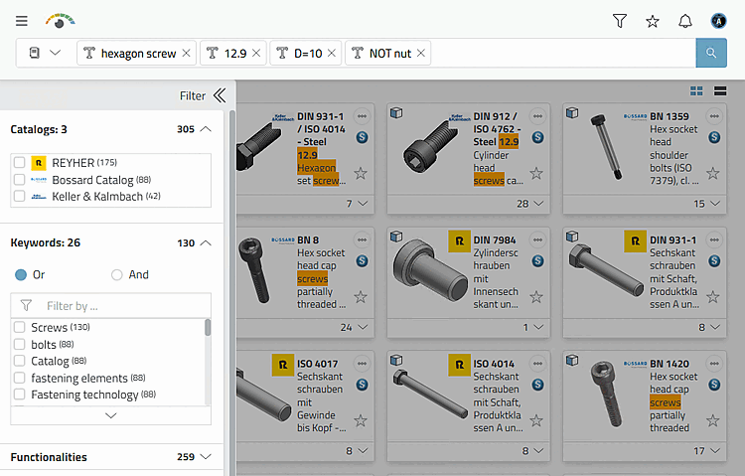The image size is (745, 476).
Task: Expand the 24 variants on BN 8 card
Action: tap(363, 327)
